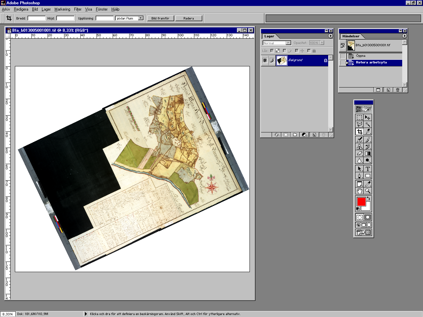Switch to full screen mode with menu bar
Viewport: 423px width, 317px height.
click(364, 225)
